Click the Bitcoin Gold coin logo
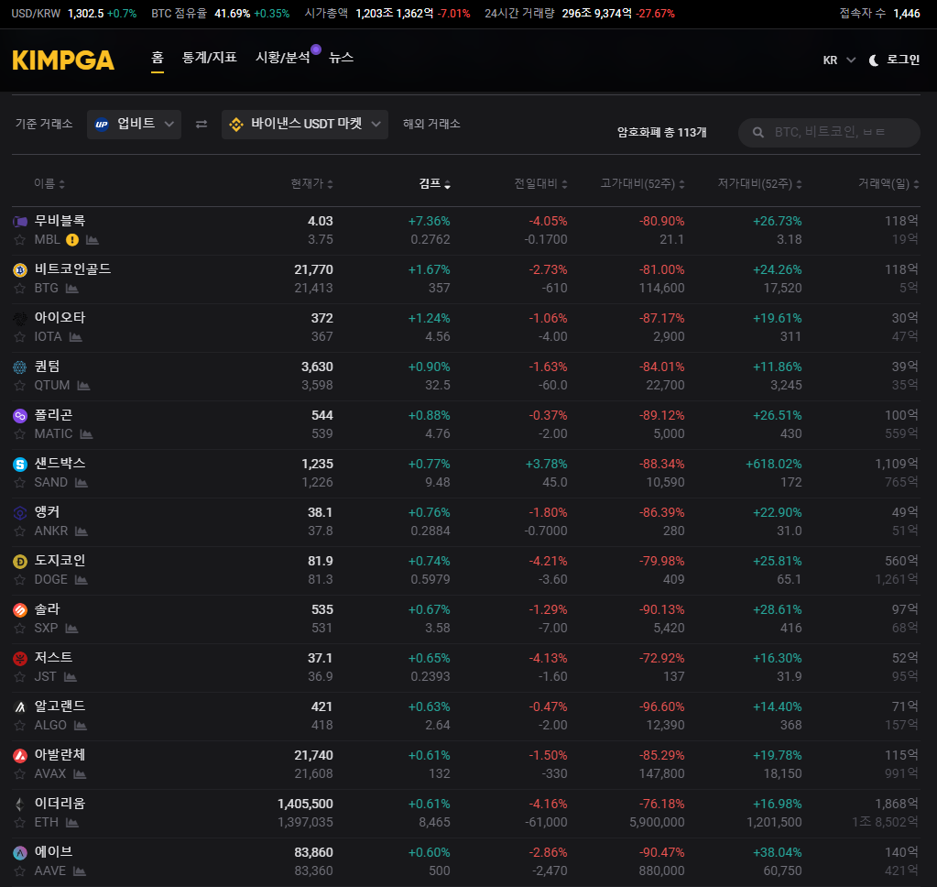The image size is (937, 887). coord(20,270)
